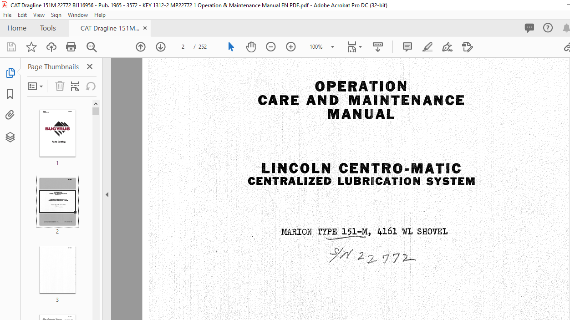Open the Sign menu
Screen dimensions: 570x320
click(x=56, y=15)
